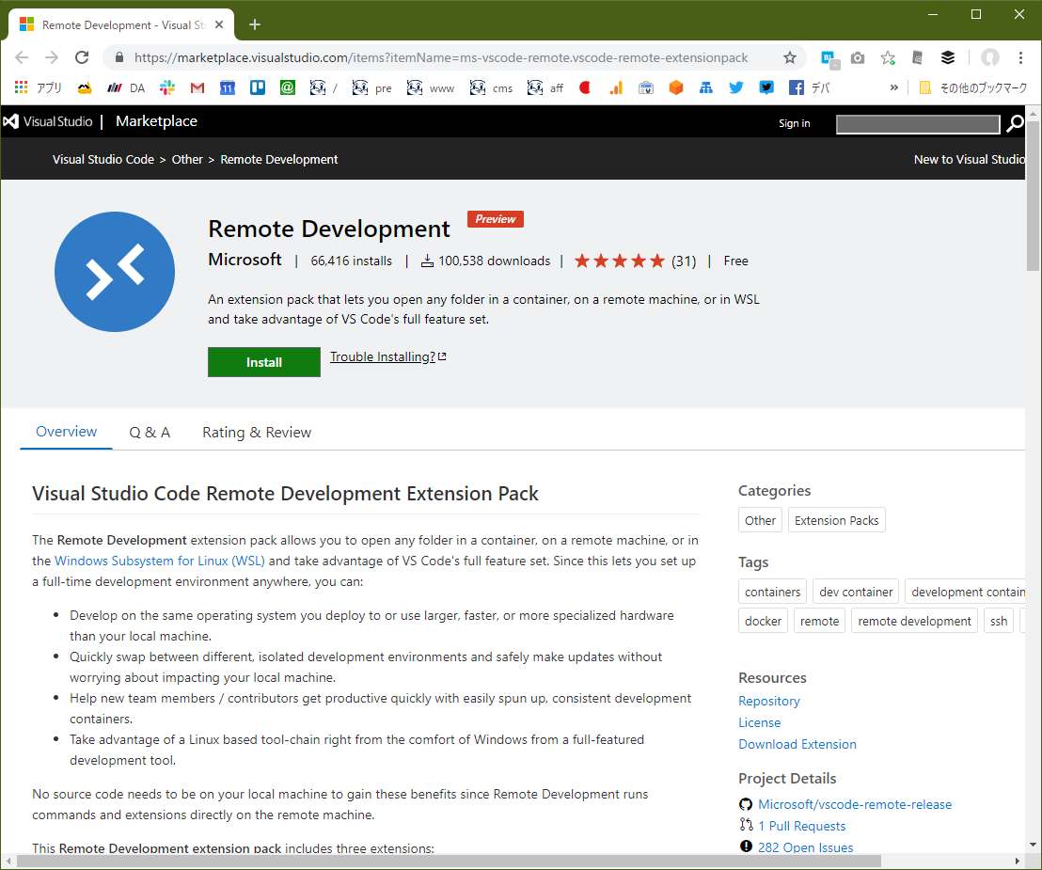Open the Google Calendar bookmark

(228, 87)
